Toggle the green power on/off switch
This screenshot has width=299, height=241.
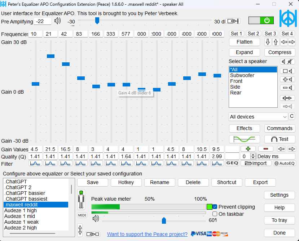click(x=261, y=21)
